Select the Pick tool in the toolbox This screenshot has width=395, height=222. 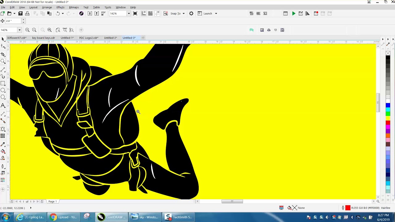pos(3,39)
